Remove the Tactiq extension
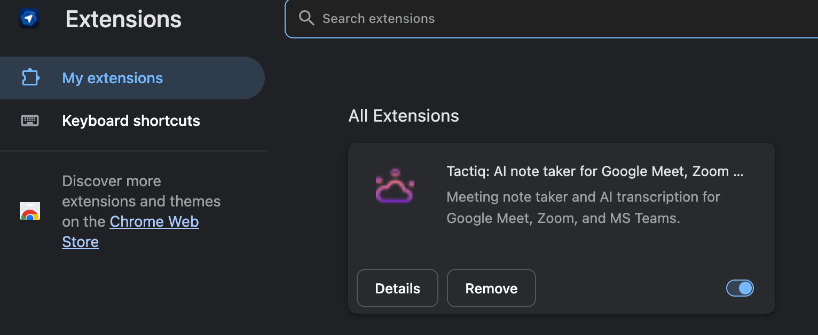Image resolution: width=818 pixels, height=335 pixels. point(491,289)
